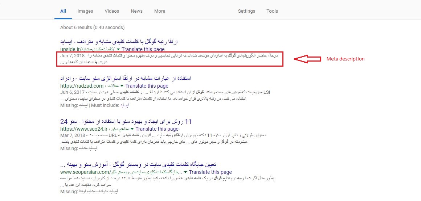Translate the upside.ir result page

coord(143,49)
